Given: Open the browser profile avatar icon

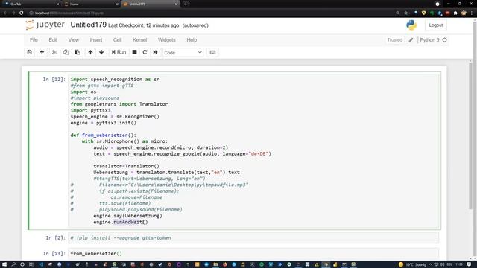Looking at the screenshot, I should click(x=464, y=13).
